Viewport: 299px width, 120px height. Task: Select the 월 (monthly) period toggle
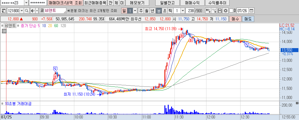[x=146, y=11]
